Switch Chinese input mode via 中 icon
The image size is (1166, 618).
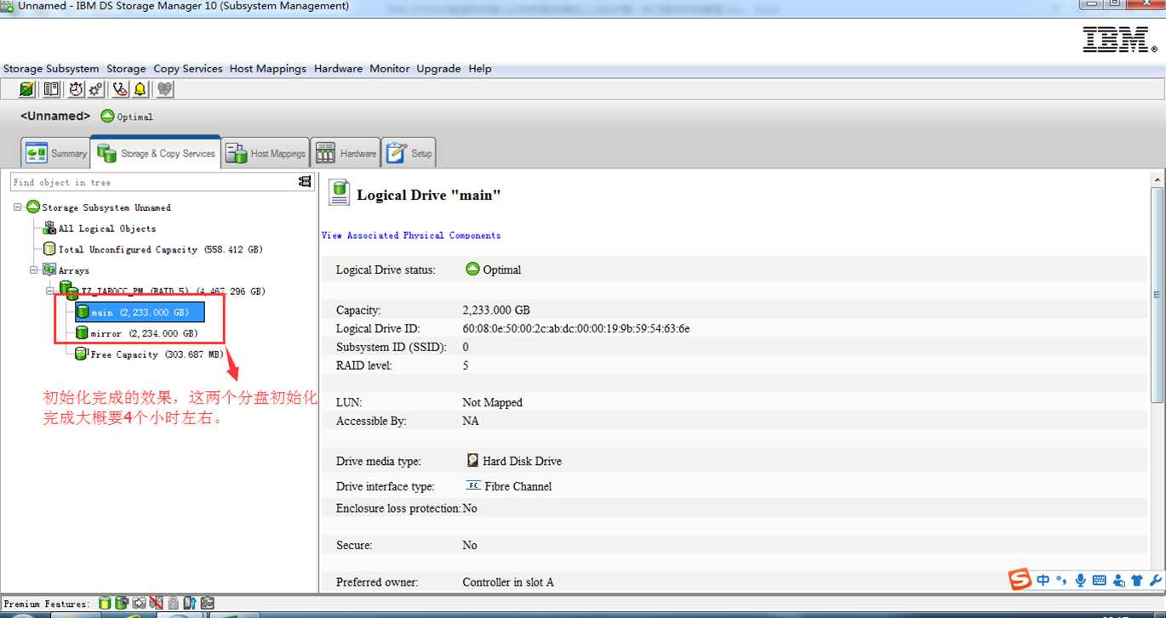tap(1043, 581)
